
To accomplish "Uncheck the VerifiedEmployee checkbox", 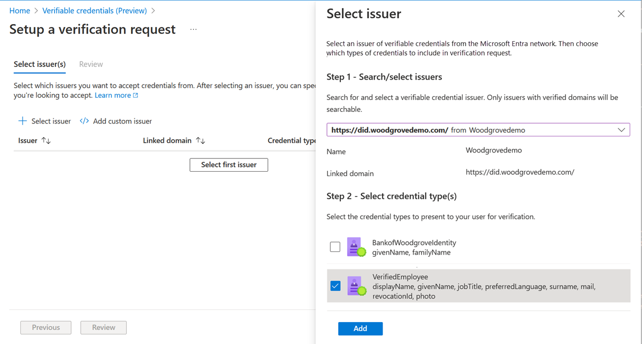I will click(335, 286).
